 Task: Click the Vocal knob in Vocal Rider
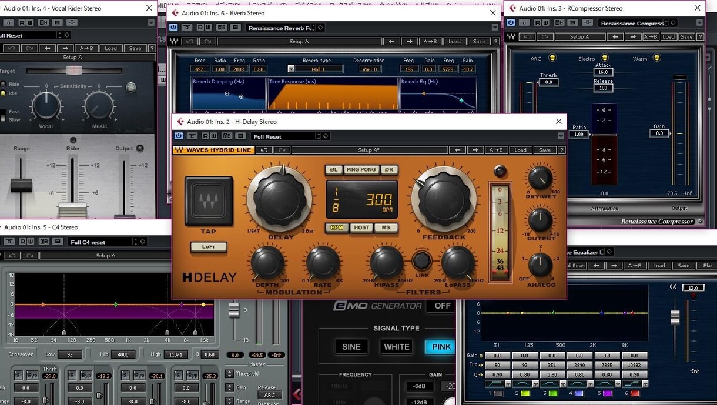[x=46, y=106]
